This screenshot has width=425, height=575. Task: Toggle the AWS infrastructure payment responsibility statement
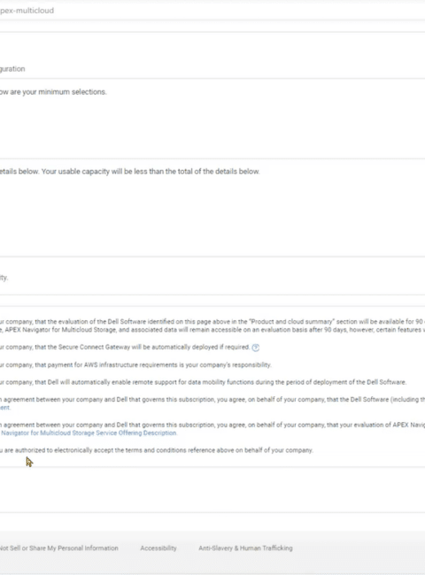[135, 364]
